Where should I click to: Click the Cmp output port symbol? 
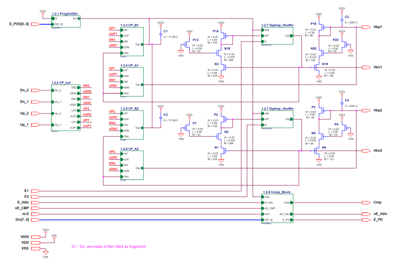point(366,202)
